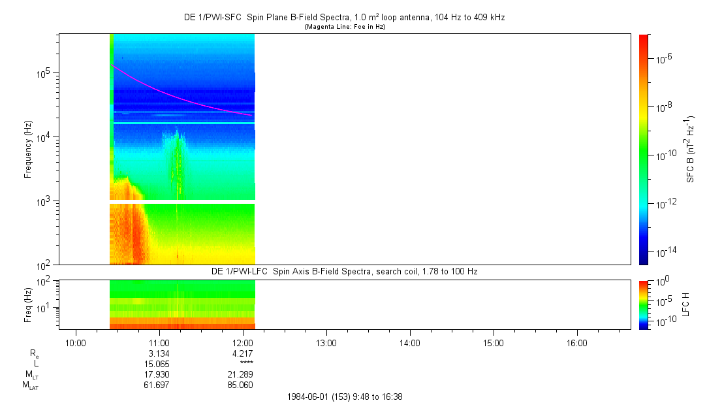Screen dimensions: 707x405
Task: Select the 12:00 time axis tick label
Action: click(243, 342)
